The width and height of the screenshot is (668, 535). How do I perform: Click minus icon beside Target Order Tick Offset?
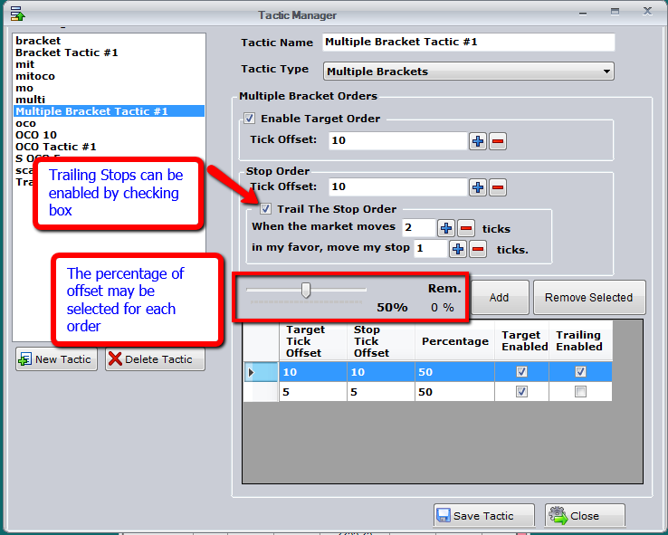point(498,141)
